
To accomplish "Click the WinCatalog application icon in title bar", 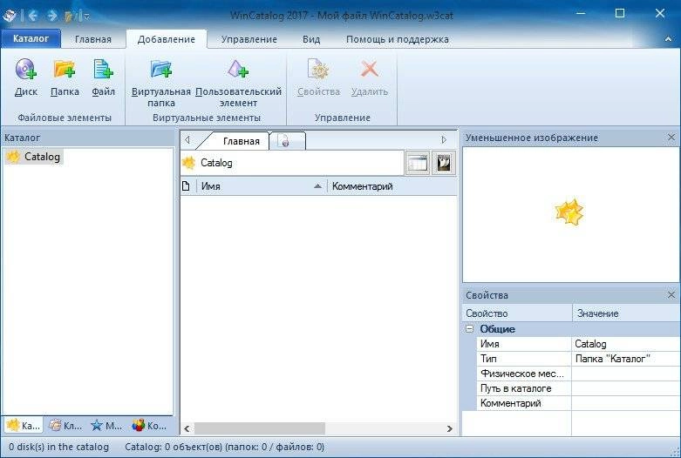I will (x=10, y=16).
